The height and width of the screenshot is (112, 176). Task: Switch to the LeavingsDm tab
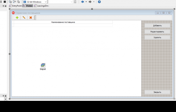coord(41,6)
